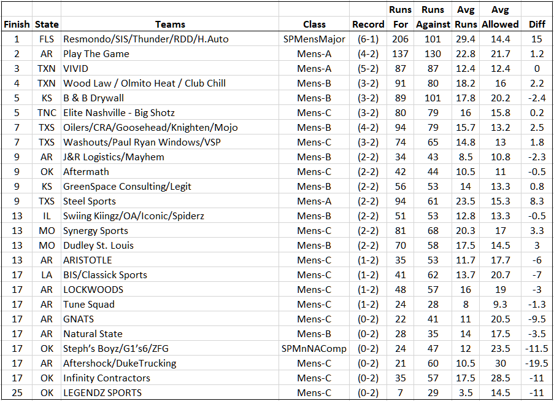Select the diff value '-11.5'
554x401 pixels.
[536, 349]
